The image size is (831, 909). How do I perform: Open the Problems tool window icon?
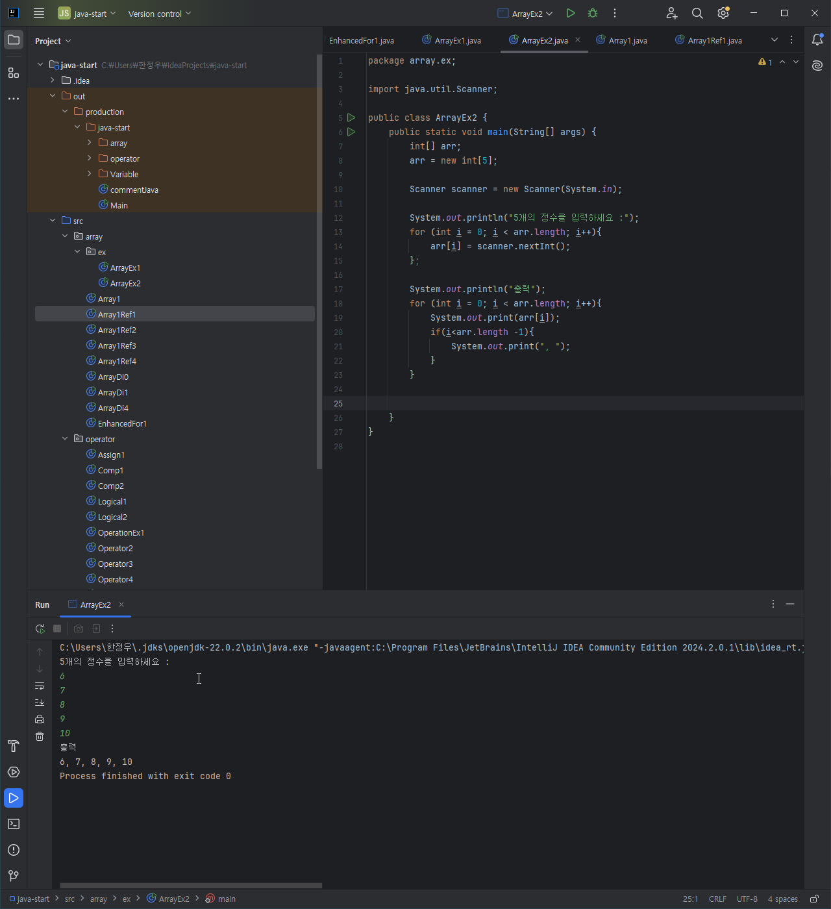(x=14, y=850)
